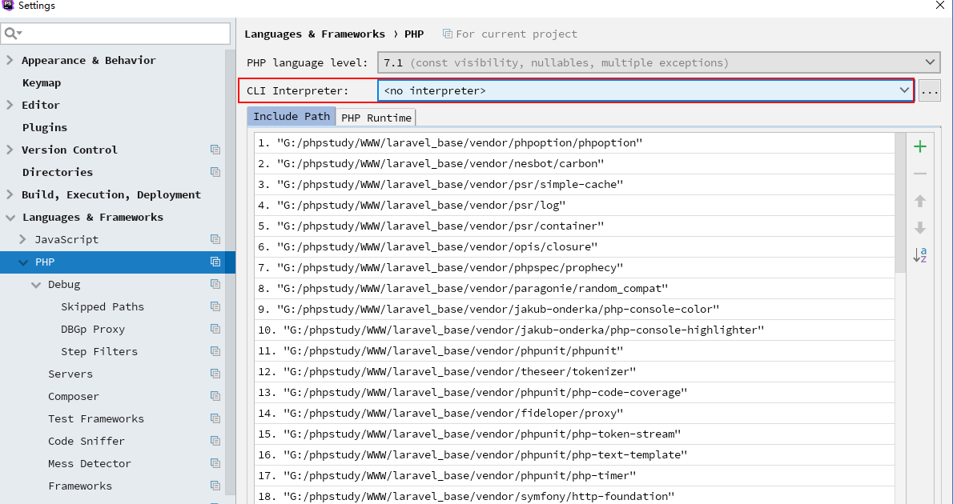
Task: Collapse the Languages & Frameworks section
Action: pyautogui.click(x=10, y=217)
